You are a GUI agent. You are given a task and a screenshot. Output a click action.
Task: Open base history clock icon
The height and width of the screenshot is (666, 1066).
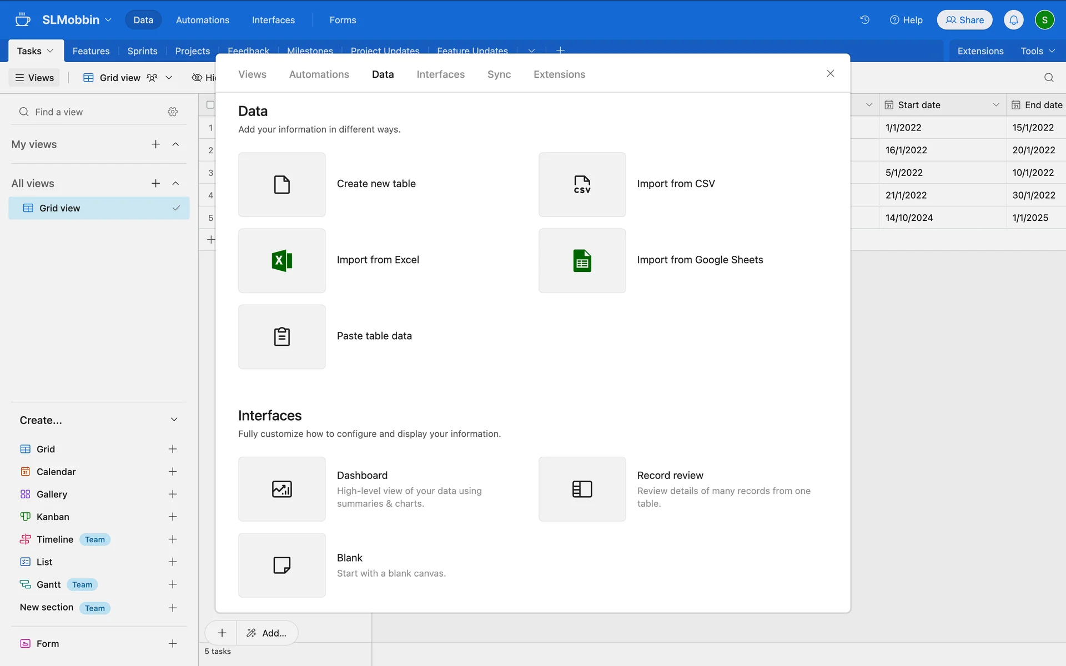click(864, 20)
